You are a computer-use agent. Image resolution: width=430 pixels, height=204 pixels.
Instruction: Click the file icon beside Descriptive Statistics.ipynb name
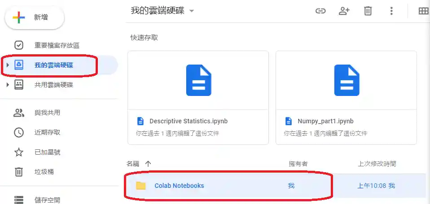pos(140,121)
